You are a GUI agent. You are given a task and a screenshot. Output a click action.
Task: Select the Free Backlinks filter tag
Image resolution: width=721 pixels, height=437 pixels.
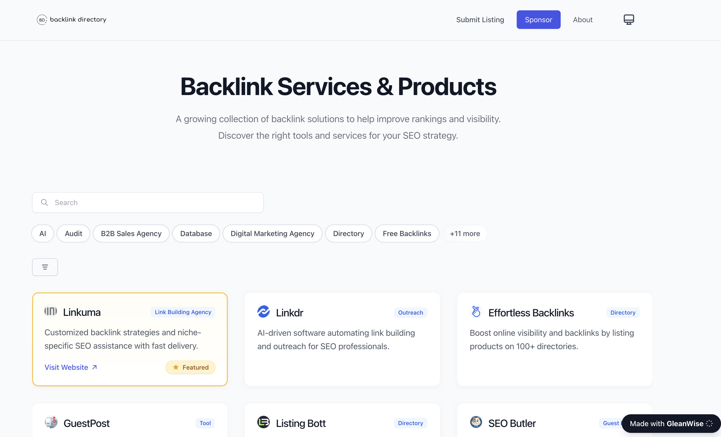[x=407, y=233]
